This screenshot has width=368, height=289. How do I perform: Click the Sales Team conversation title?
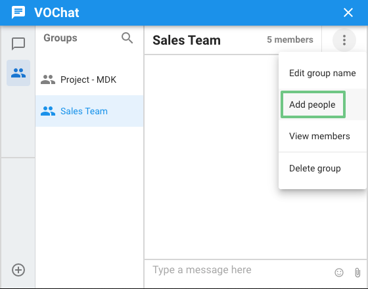tap(187, 40)
